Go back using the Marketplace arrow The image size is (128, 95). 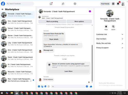[3, 9]
